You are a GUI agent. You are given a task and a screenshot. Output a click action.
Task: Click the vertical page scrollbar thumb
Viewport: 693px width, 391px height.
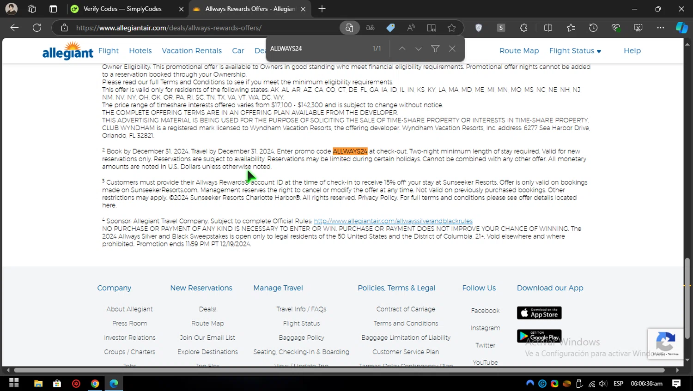click(x=687, y=298)
